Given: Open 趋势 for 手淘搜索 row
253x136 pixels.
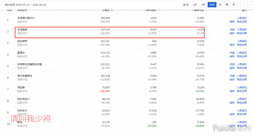Looking at the screenshot, I should pos(232,33).
